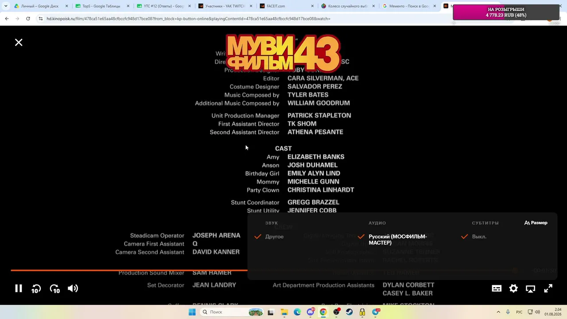Click the НА РОЗЫГРЫШИ donation goal widget
This screenshot has height=319, width=567.
506,12
